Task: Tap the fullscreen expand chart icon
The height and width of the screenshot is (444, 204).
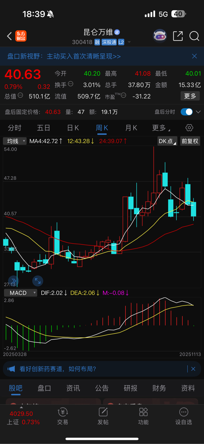Action: (38, 281)
